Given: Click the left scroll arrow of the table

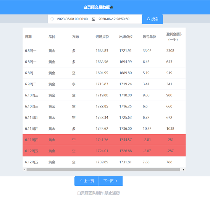Looking at the screenshot, I should pyautogui.click(x=25, y=169).
